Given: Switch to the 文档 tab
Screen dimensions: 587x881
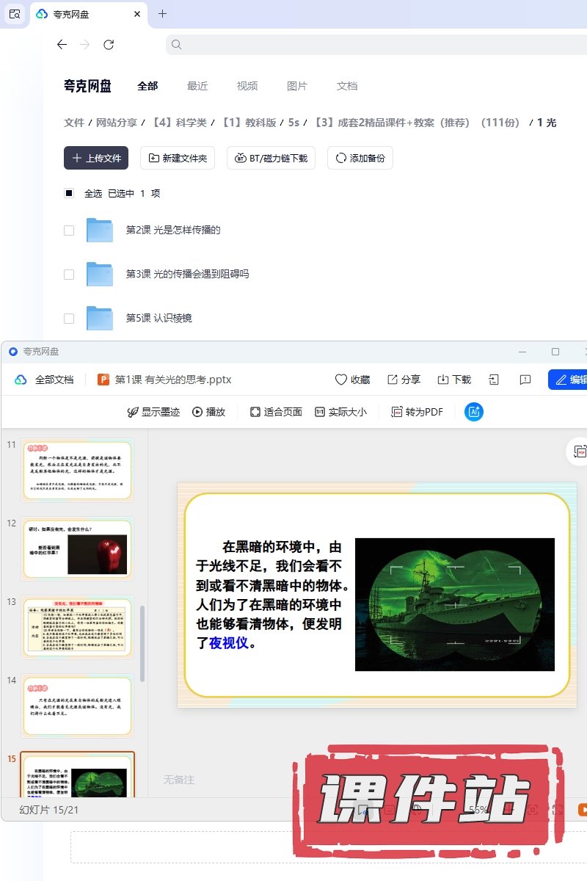Looking at the screenshot, I should pos(347,86).
